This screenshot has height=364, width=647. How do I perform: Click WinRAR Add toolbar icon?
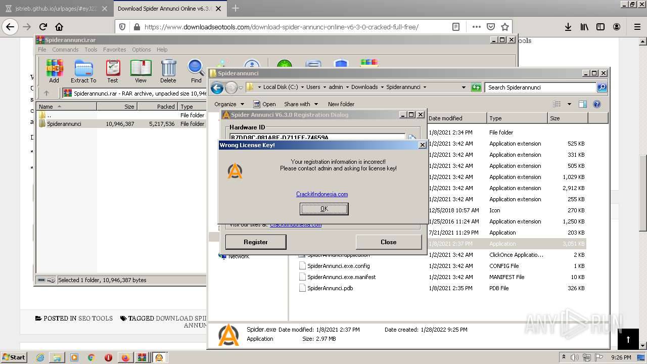pyautogui.click(x=54, y=71)
